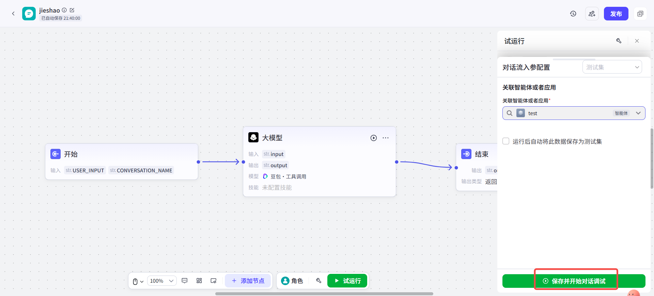Open the version history clock icon

pos(573,14)
